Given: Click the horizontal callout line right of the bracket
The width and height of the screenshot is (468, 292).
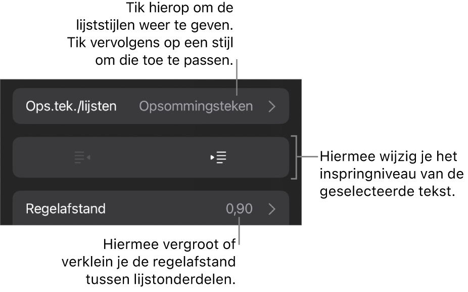Looking at the screenshot, I should click(307, 157).
